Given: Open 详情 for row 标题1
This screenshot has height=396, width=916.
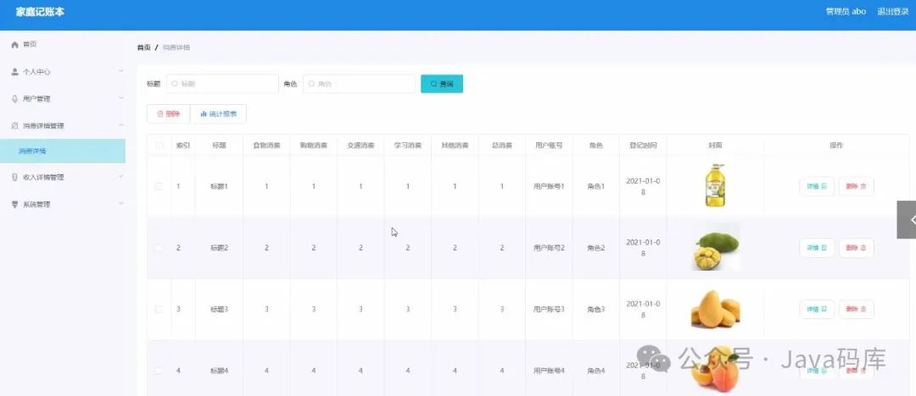Looking at the screenshot, I should pyautogui.click(x=817, y=187).
